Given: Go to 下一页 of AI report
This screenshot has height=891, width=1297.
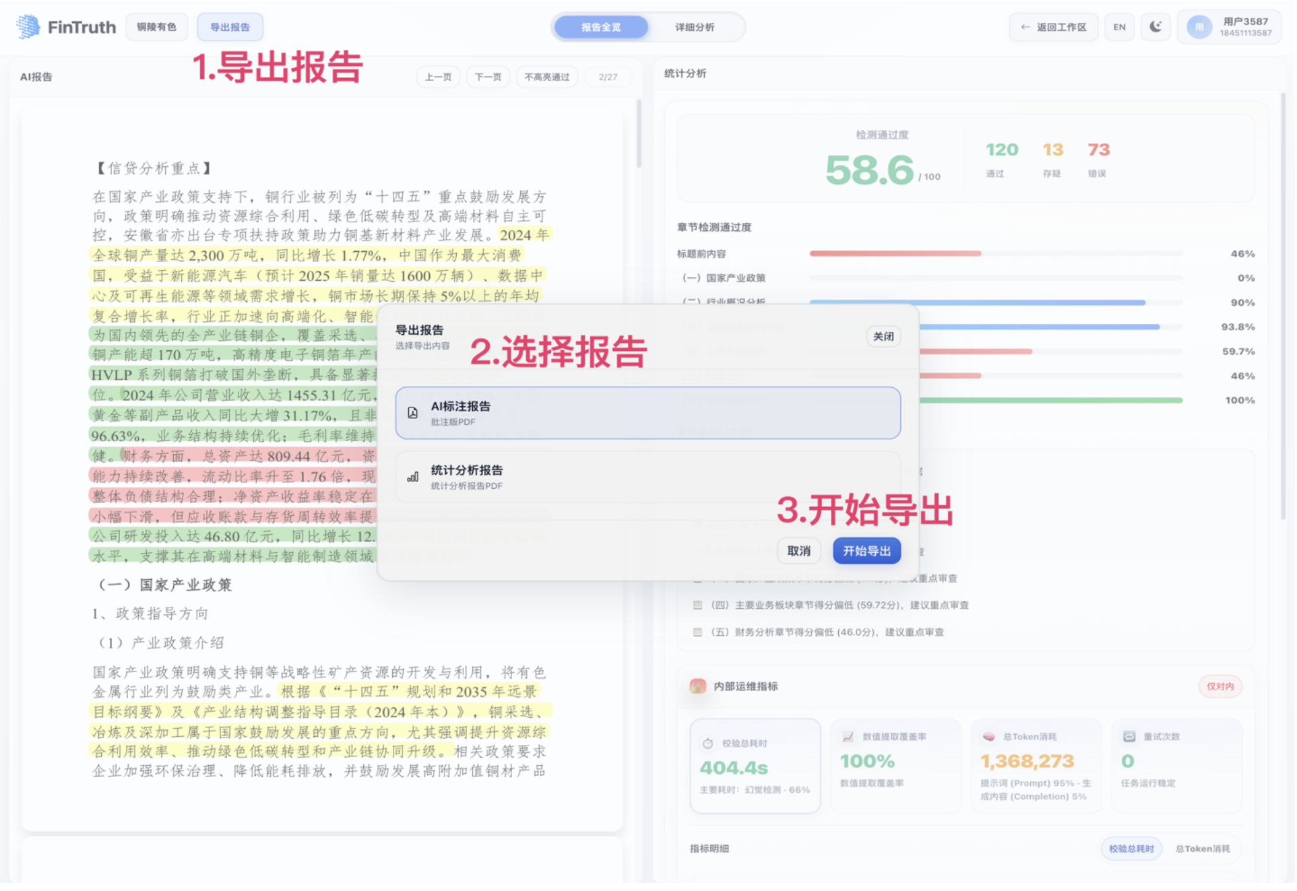Looking at the screenshot, I should pyautogui.click(x=488, y=77).
